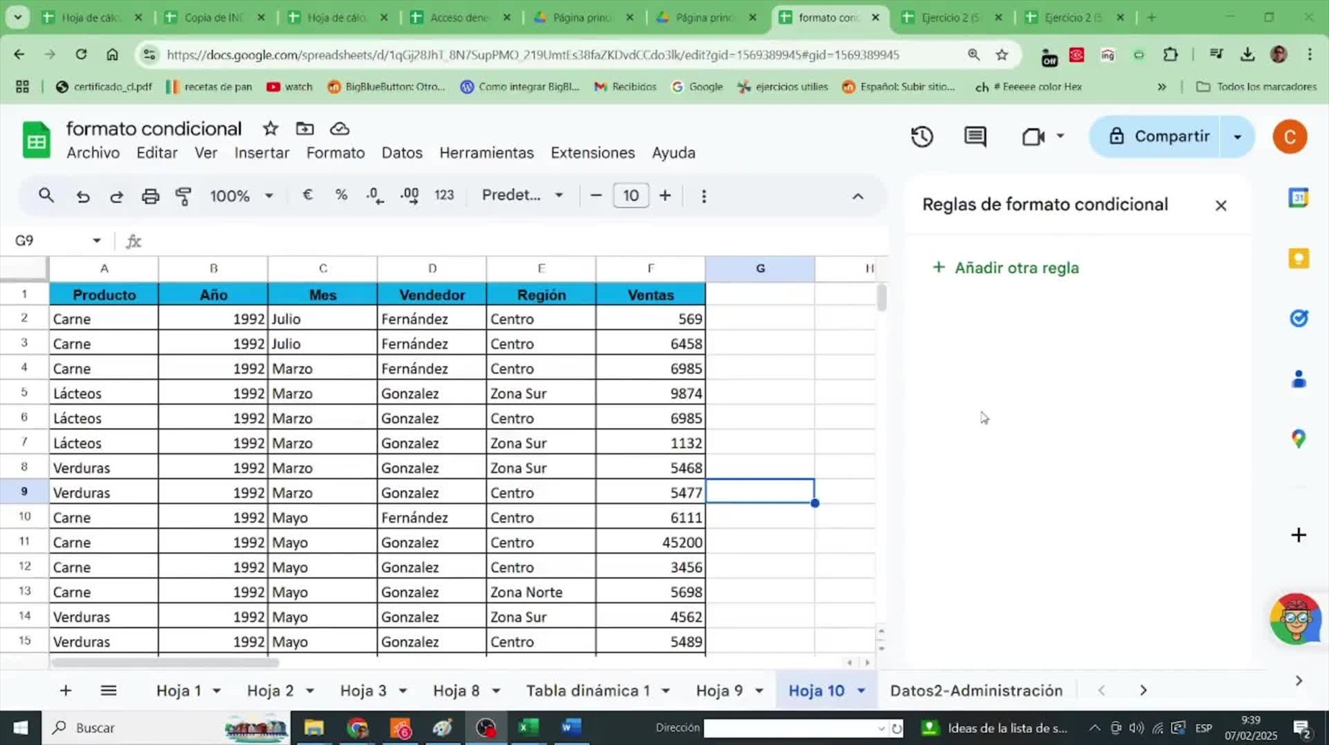Increase font size with plus button

665,195
